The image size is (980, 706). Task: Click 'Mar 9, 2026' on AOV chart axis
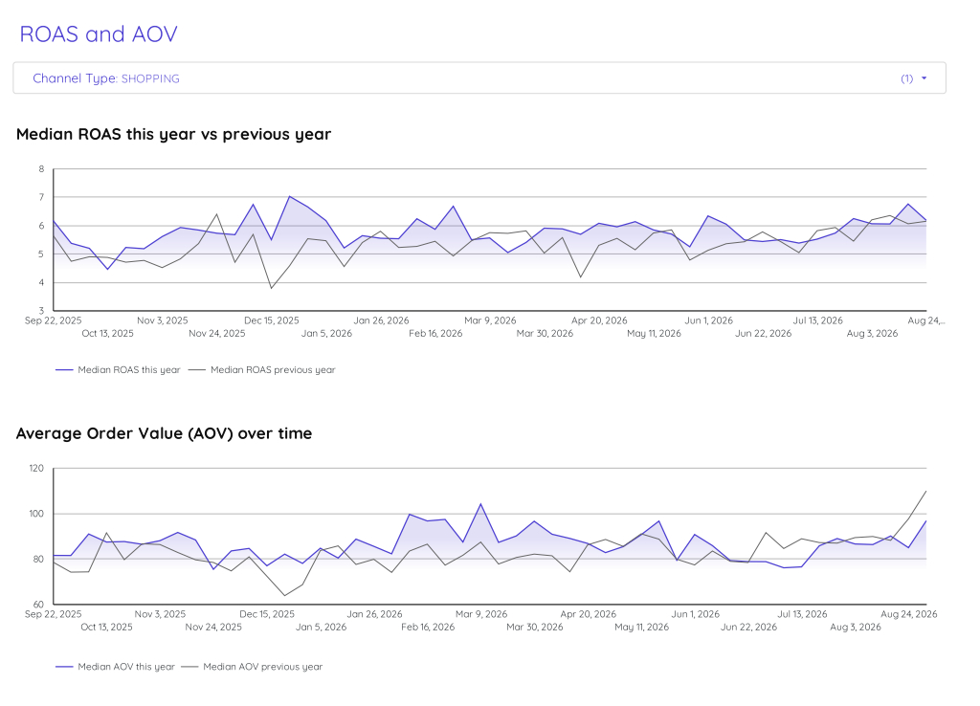coord(481,614)
